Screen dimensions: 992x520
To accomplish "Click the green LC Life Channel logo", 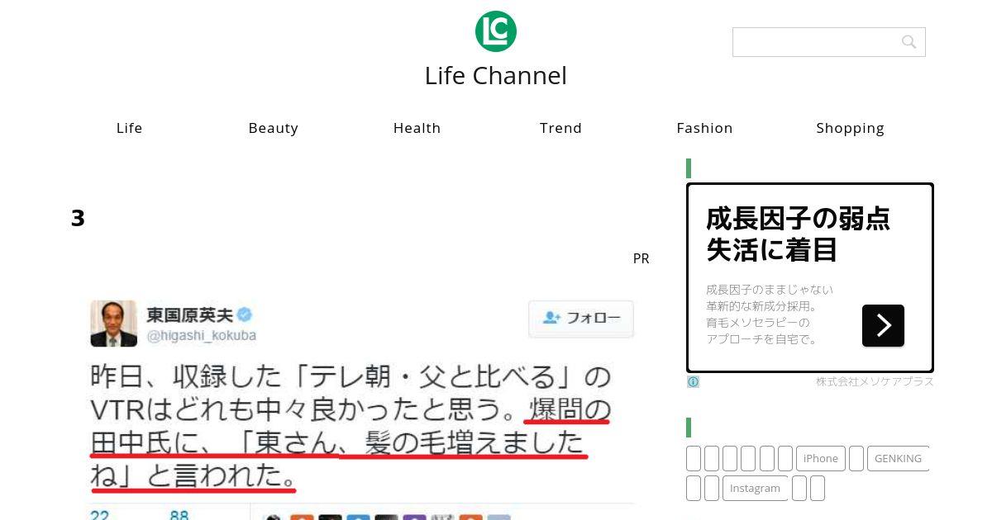I will point(496,31).
